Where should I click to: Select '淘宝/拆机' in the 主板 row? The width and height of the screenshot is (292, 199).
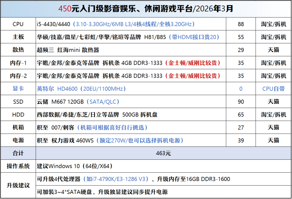[x=274, y=37]
